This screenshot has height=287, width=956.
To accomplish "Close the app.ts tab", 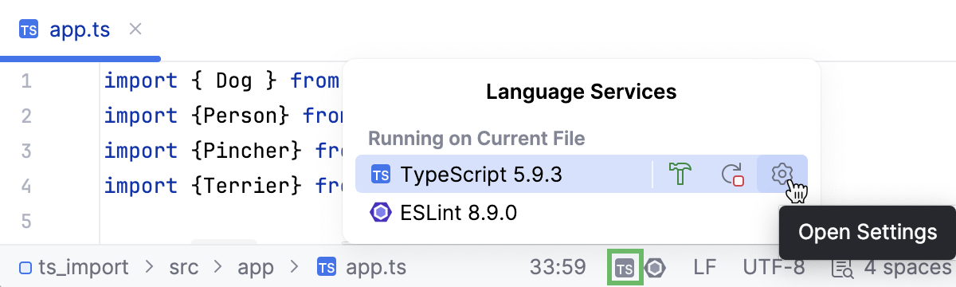I will click(x=135, y=29).
